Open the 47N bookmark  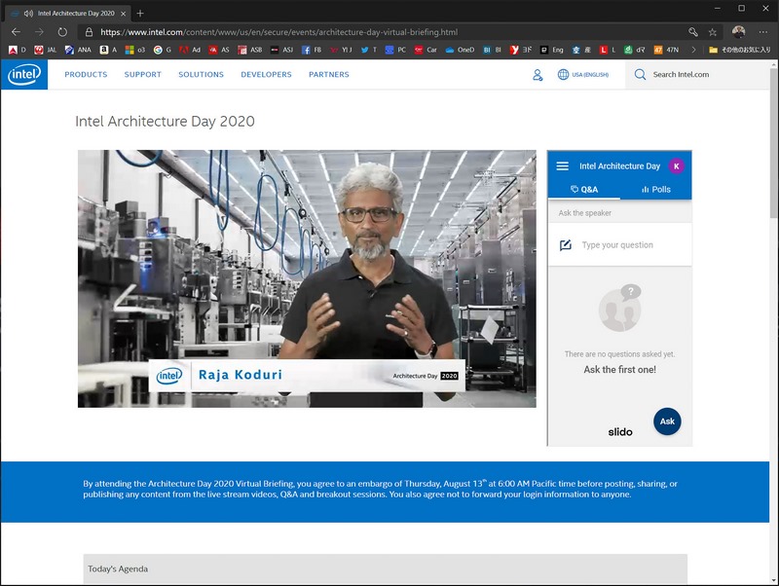coord(666,50)
